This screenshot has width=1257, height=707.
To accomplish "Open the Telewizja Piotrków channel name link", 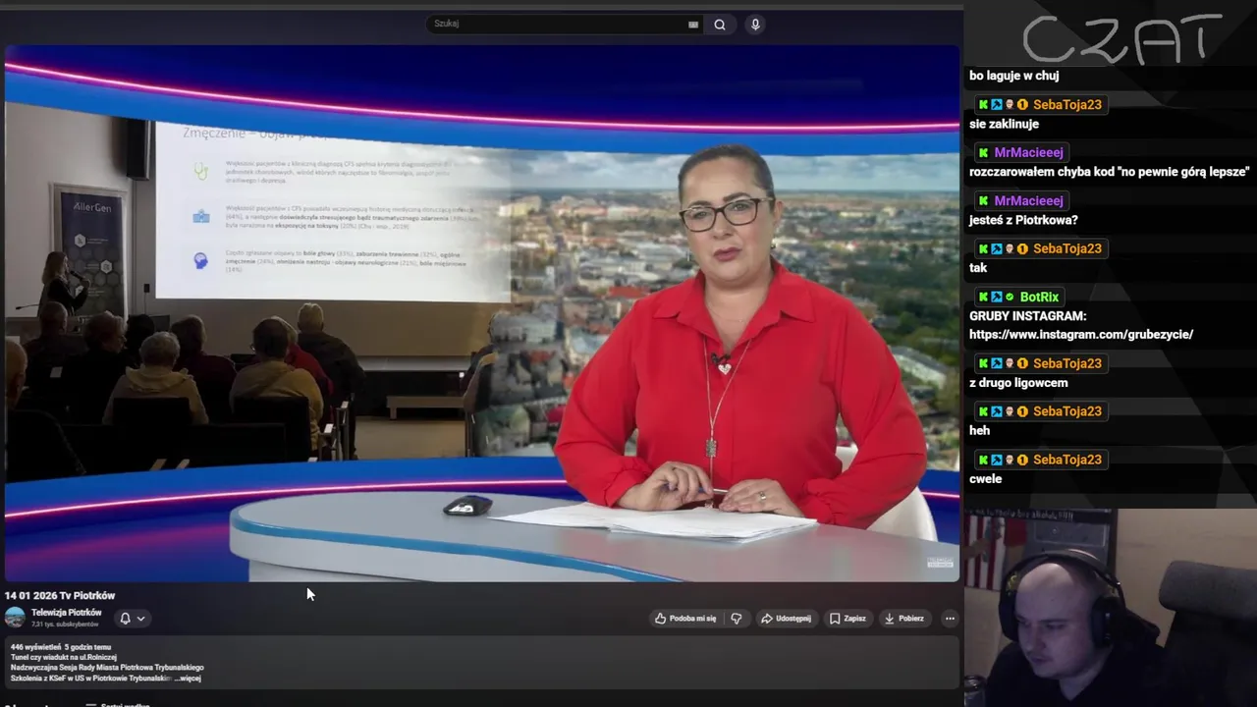I will coord(66,613).
